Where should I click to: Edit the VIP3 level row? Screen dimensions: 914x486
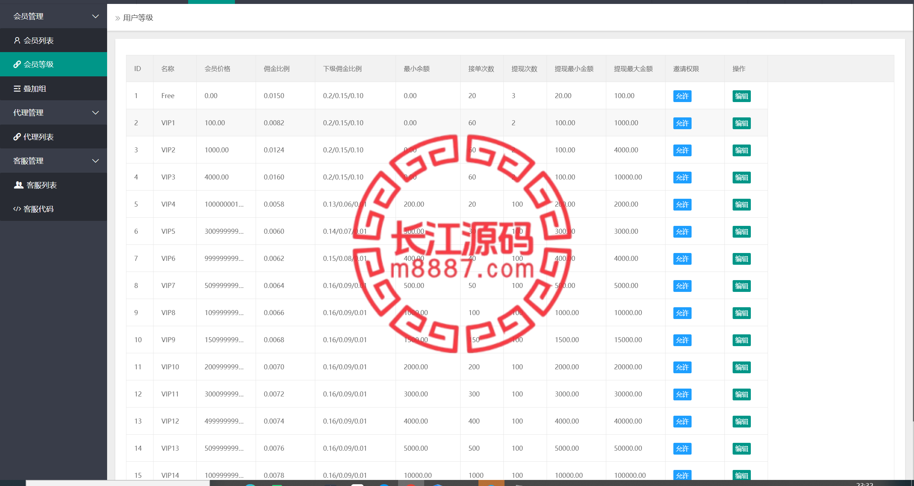742,177
